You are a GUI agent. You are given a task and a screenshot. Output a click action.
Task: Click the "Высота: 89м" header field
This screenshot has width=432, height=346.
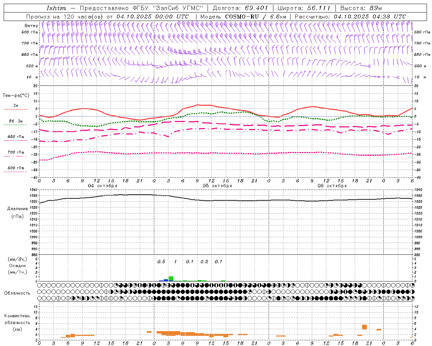pos(361,8)
